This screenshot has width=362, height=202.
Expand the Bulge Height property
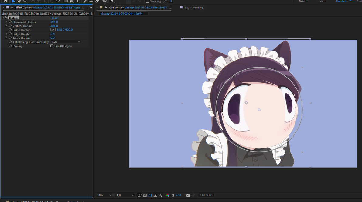6,34
